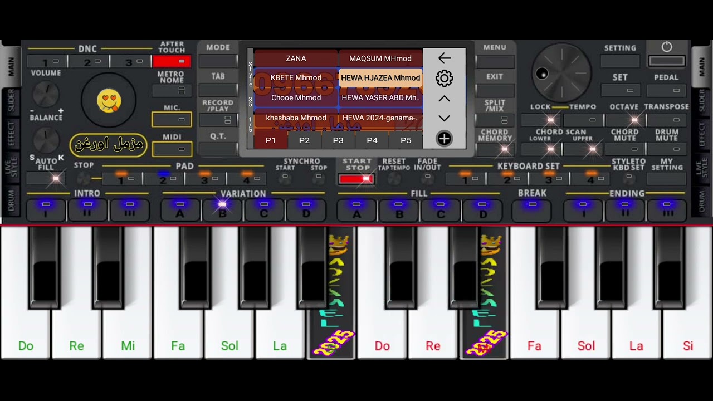Switch to page tab P3
This screenshot has width=713, height=401.
point(338,140)
